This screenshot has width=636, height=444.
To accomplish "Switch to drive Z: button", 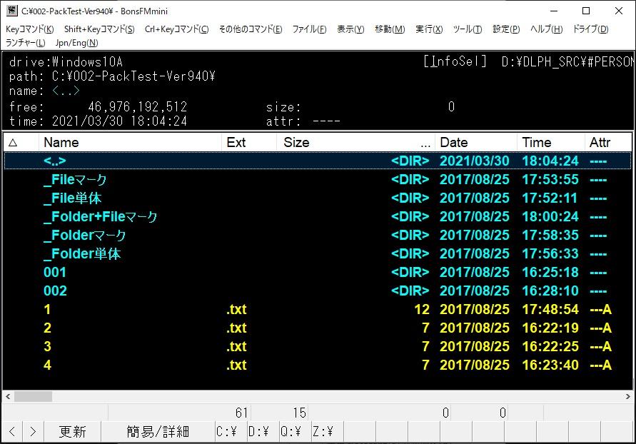I will pyautogui.click(x=322, y=431).
